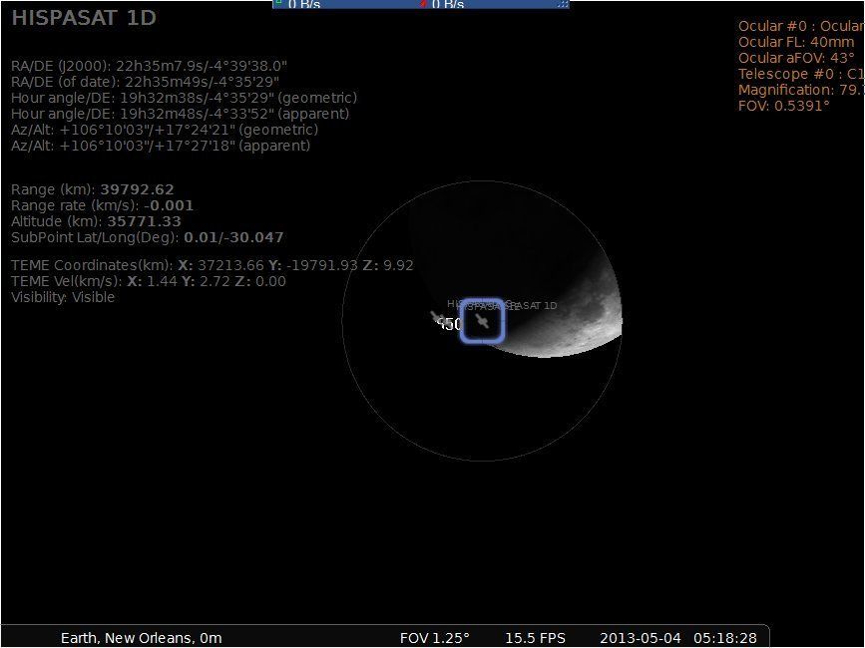Image resolution: width=865 pixels, height=648 pixels.
Task: Click the Telescope #0 overlay label
Action: (x=801, y=74)
